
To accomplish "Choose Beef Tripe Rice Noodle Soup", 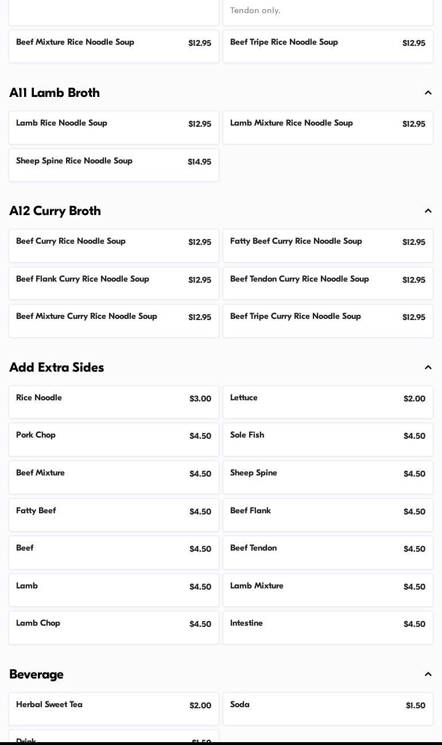I will tap(328, 46).
